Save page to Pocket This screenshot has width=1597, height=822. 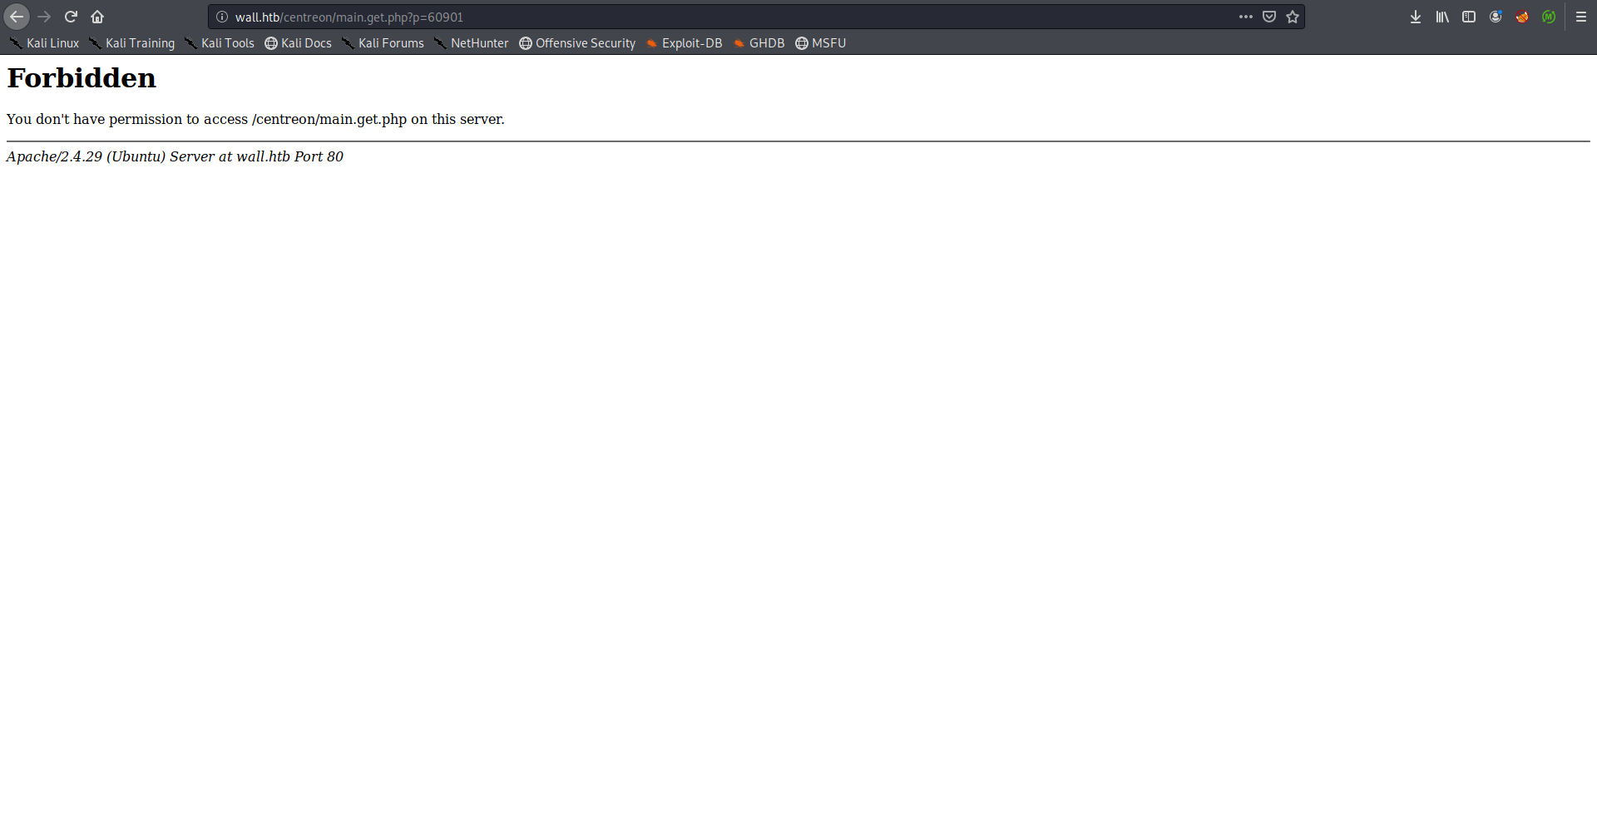click(x=1269, y=17)
